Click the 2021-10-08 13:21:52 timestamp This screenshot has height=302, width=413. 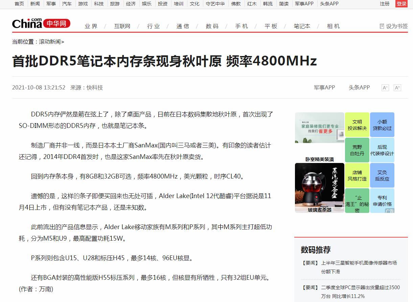39,87
